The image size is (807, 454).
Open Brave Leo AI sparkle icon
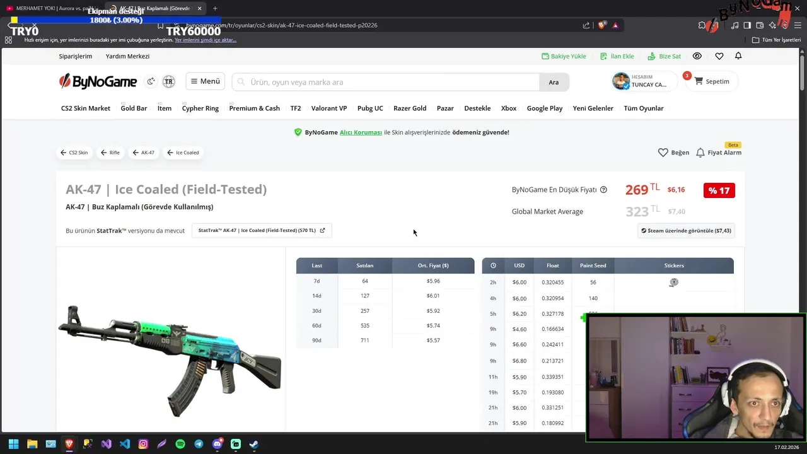click(772, 25)
